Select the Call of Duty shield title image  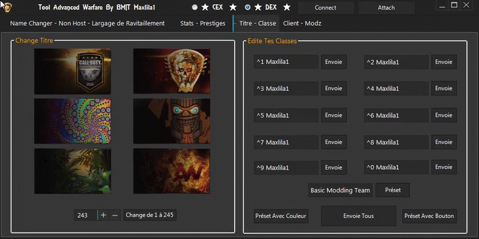[72, 71]
